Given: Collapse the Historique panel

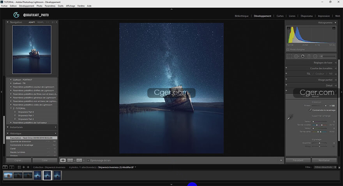Looking at the screenshot, I should (8, 133).
